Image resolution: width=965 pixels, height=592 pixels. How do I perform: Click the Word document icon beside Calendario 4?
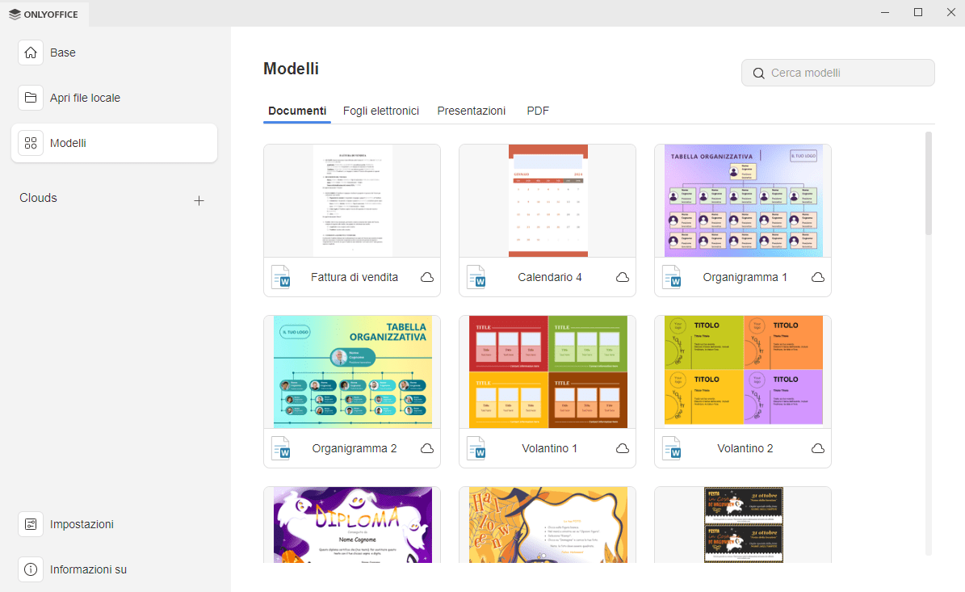tap(476, 278)
